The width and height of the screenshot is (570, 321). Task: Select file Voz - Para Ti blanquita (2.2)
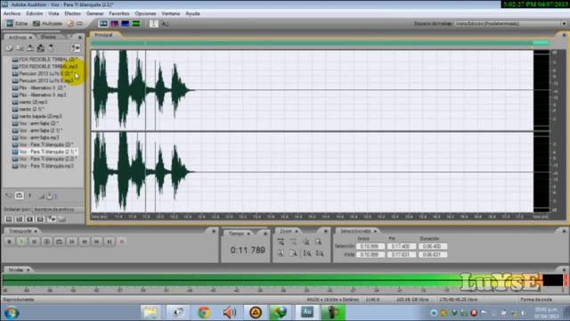[x=45, y=159]
